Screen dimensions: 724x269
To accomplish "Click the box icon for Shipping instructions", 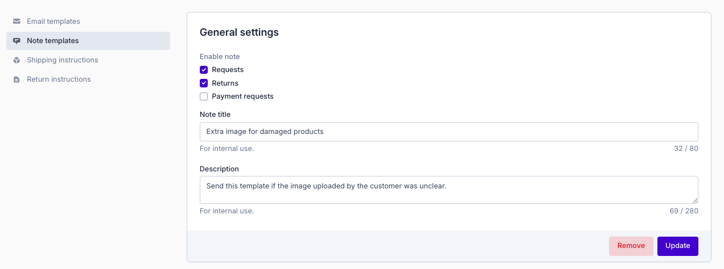I will click(x=17, y=60).
